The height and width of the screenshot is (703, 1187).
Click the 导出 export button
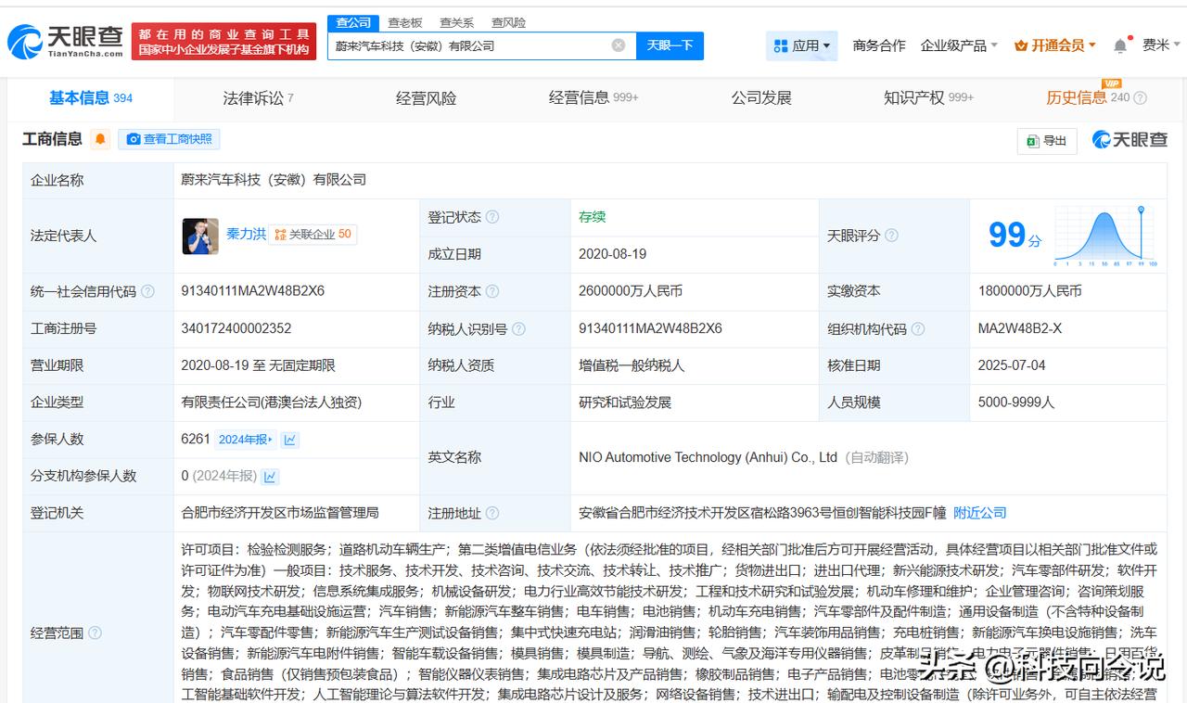pyautogui.click(x=1047, y=141)
